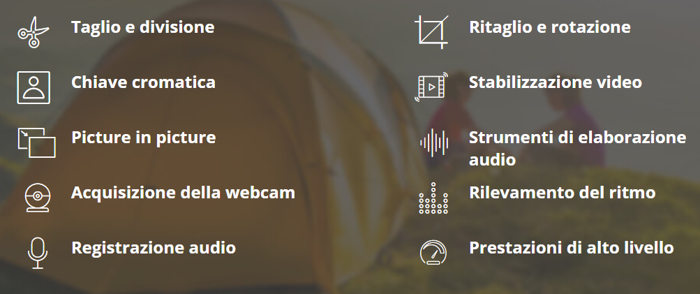Select the webcam capture icon
700x294 pixels.
pyautogui.click(x=38, y=198)
